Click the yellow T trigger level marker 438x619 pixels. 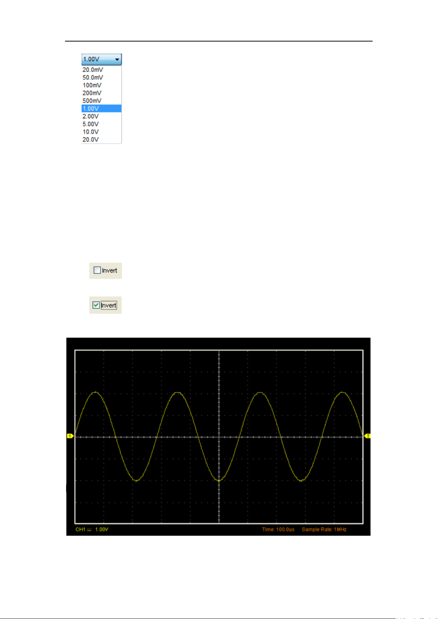tap(367, 436)
